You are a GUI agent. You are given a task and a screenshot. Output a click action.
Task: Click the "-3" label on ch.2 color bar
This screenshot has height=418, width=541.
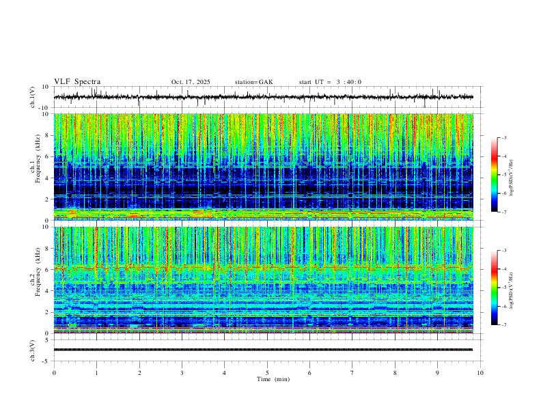tap(503, 251)
